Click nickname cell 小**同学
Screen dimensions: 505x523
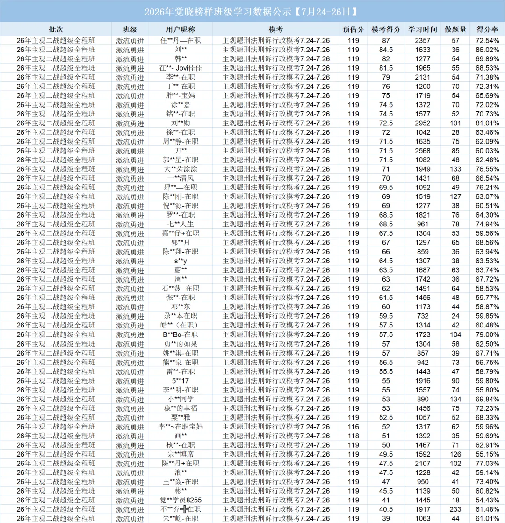[x=180, y=399]
